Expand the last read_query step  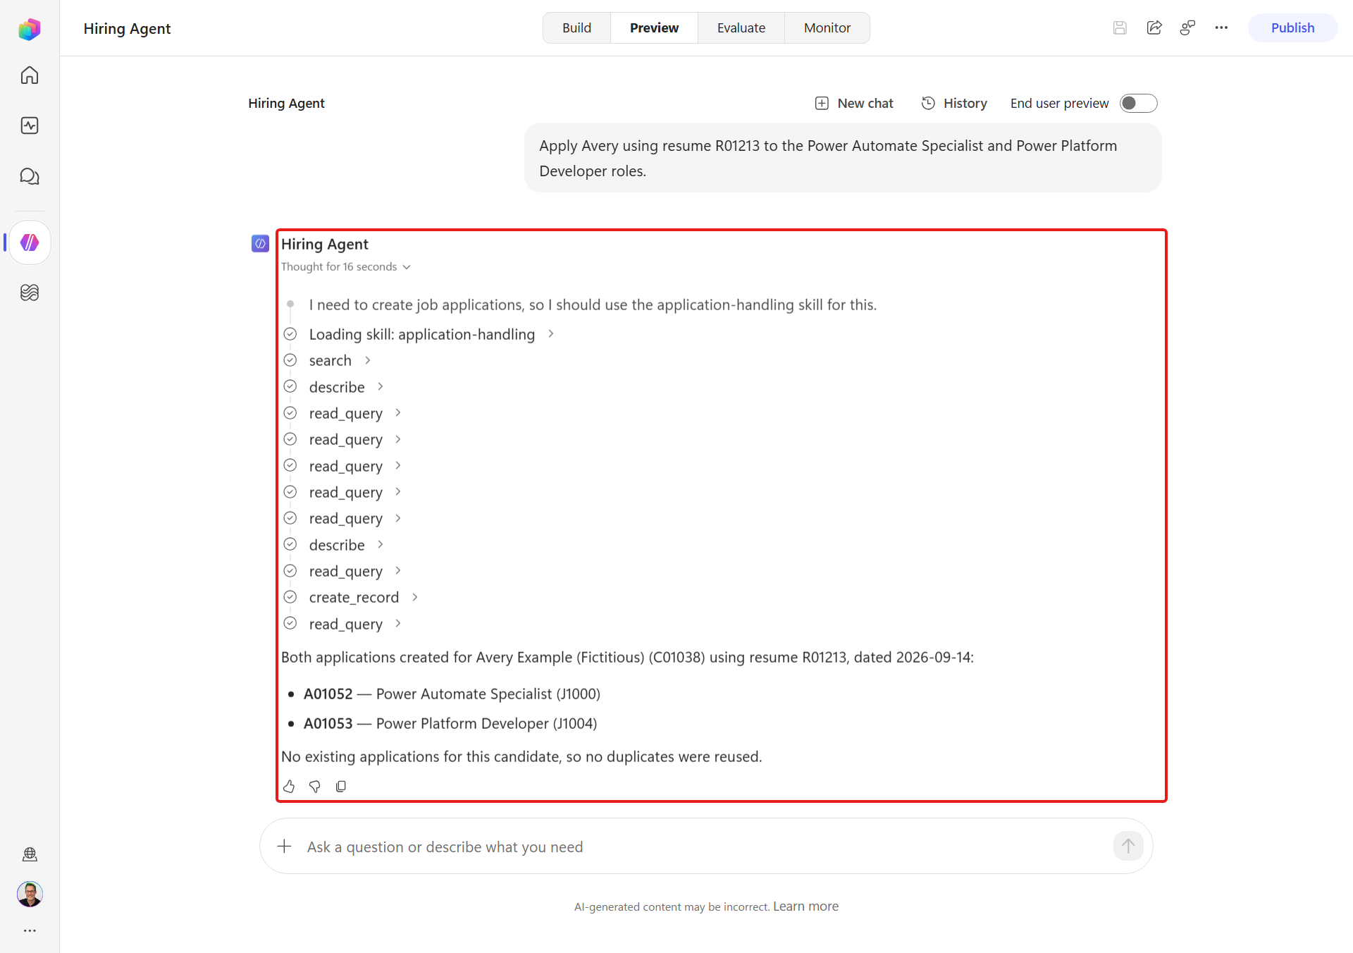point(355,624)
